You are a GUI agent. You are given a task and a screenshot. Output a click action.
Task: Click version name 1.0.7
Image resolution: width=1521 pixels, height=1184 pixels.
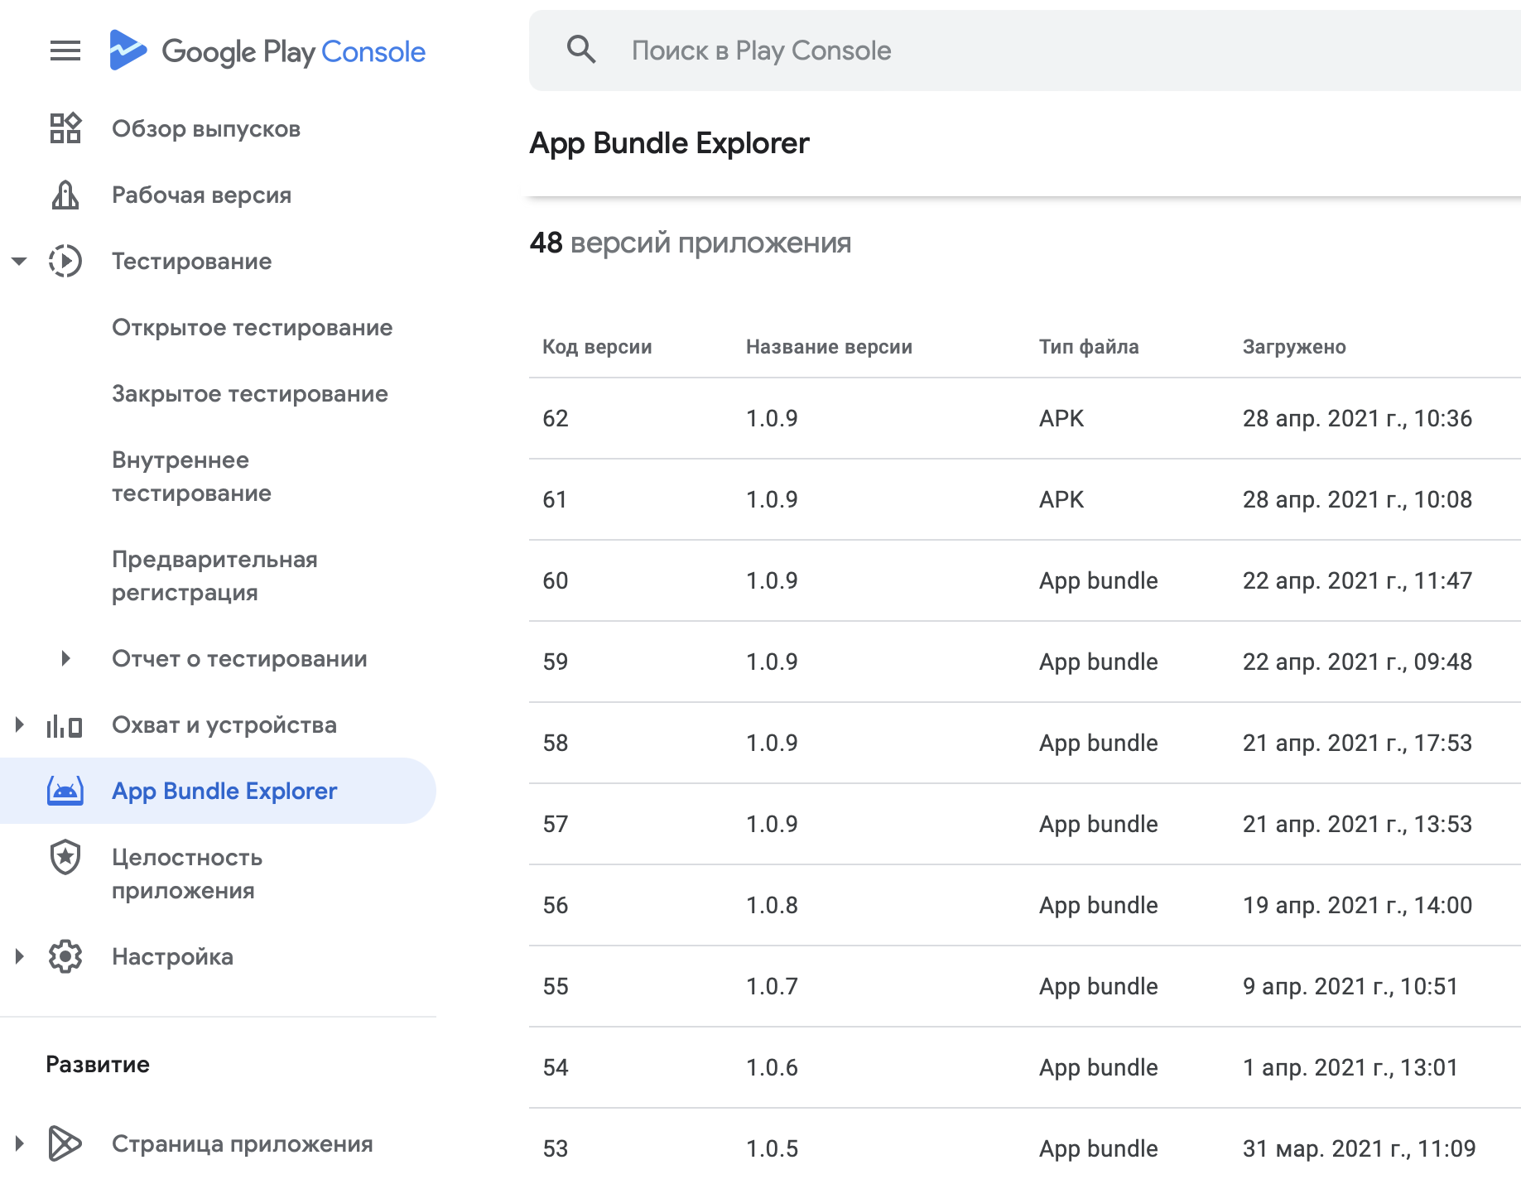tap(772, 986)
